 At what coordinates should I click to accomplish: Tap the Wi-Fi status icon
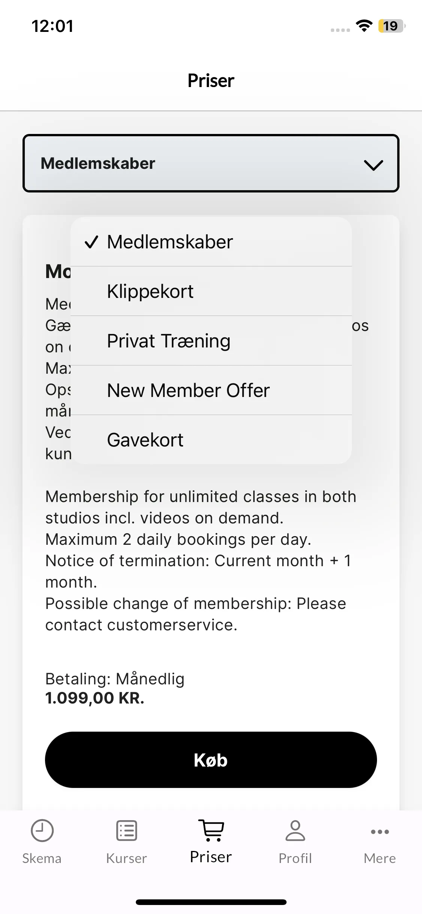(364, 26)
